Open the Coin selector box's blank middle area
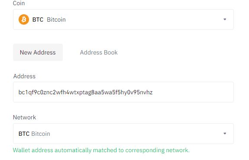Screen dimensions: 249x160 pyautogui.click(x=143, y=19)
